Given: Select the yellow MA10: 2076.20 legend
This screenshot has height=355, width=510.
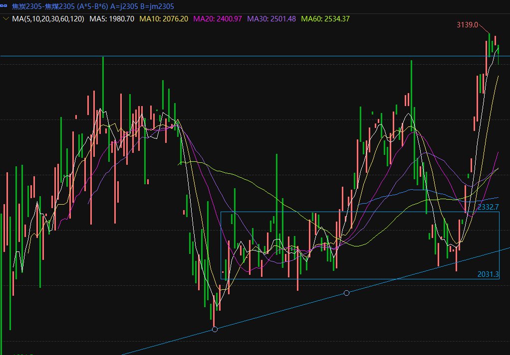Looking at the screenshot, I should click(164, 19).
